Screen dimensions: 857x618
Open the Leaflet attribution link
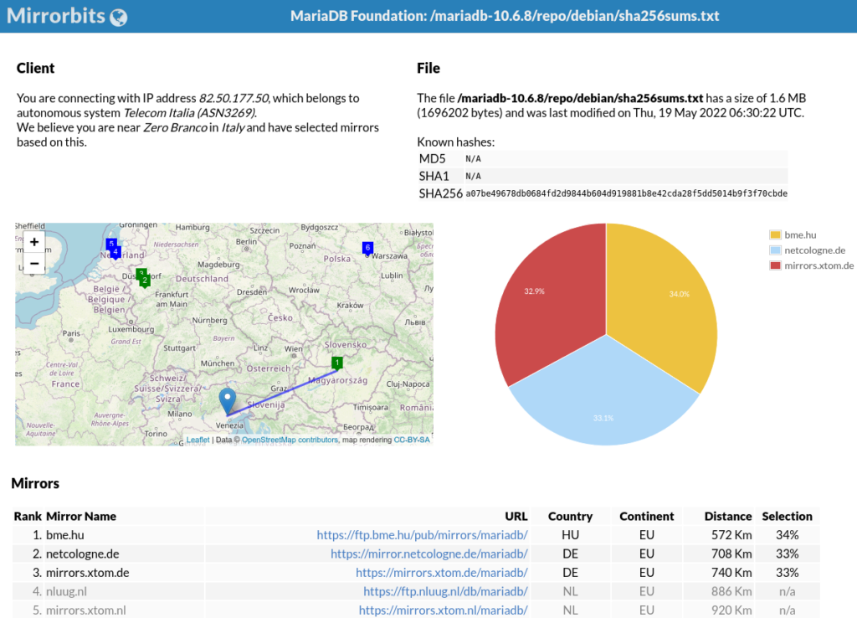tap(198, 440)
